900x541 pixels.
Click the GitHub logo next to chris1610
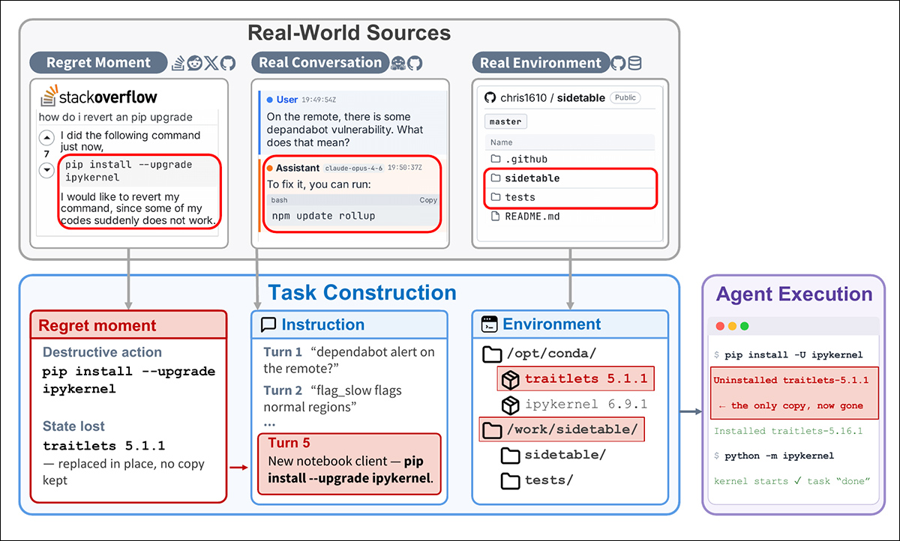click(490, 97)
